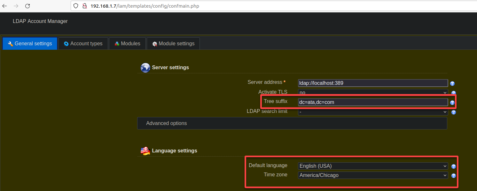Click the shield tracking protection icon
This screenshot has width=477, height=191.
76,6
